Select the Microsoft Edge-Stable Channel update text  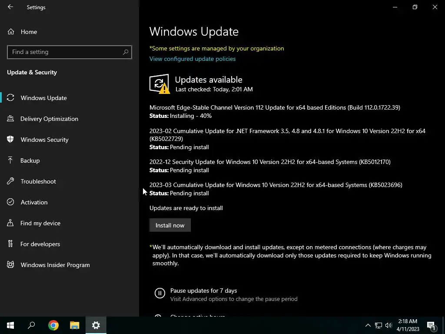click(275, 107)
